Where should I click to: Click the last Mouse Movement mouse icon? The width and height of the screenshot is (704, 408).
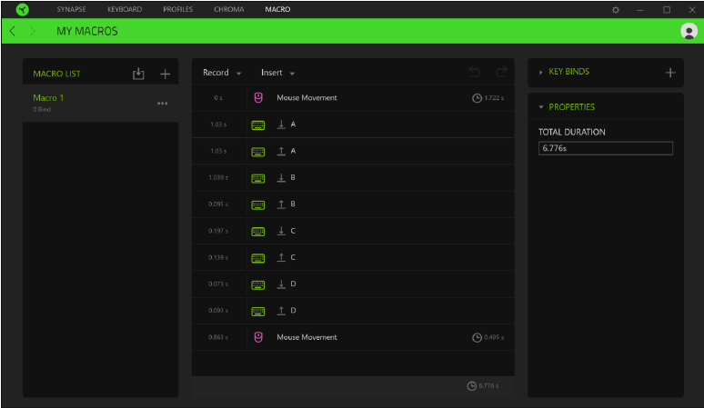258,337
